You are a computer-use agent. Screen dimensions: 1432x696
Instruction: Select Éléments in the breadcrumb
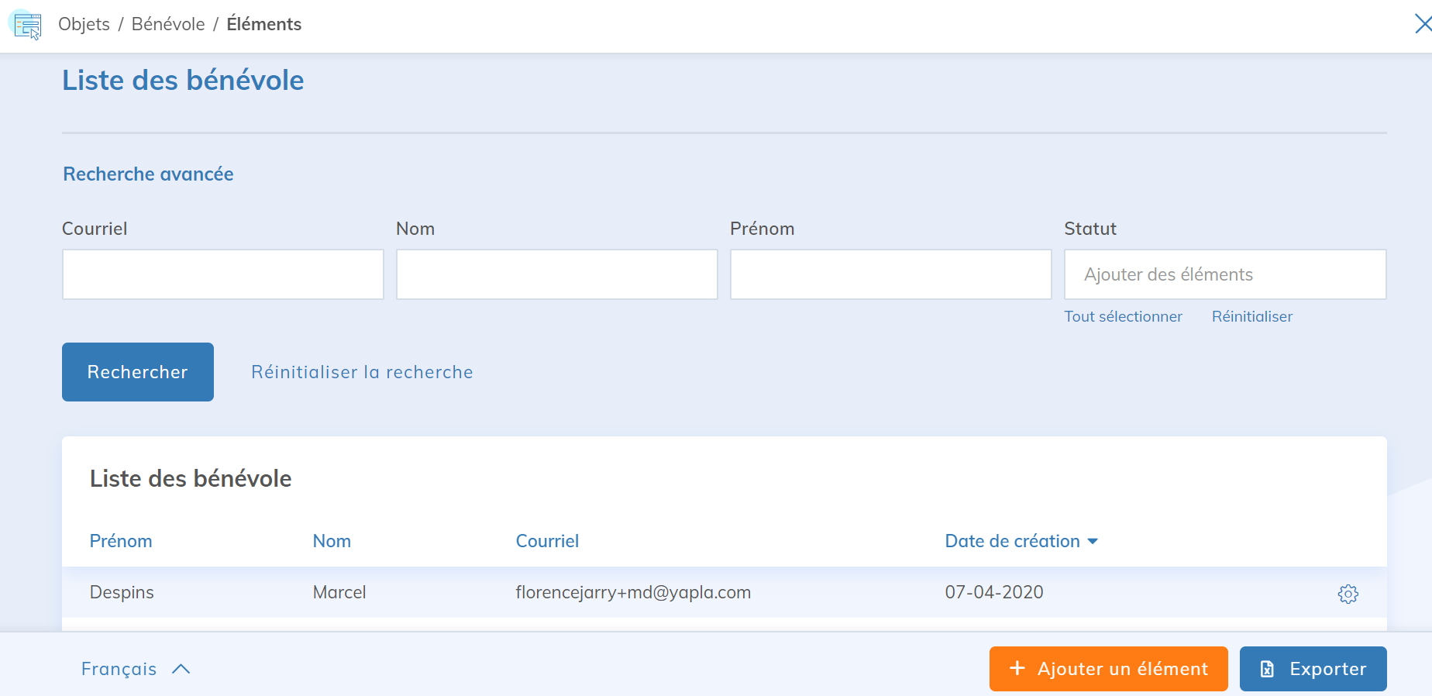[263, 24]
